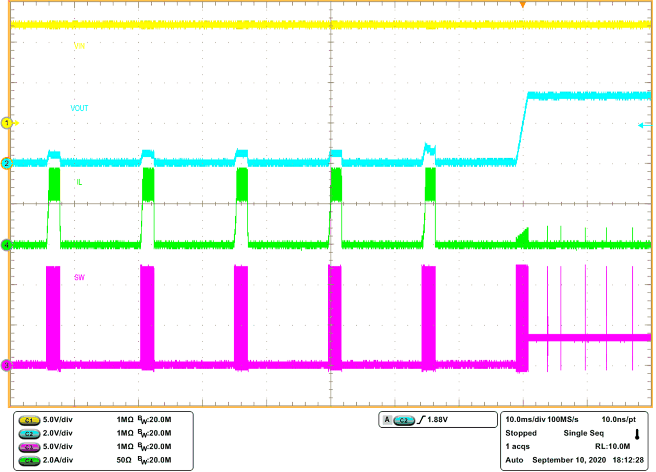Select the Single Seq acquisition mode

point(583,433)
